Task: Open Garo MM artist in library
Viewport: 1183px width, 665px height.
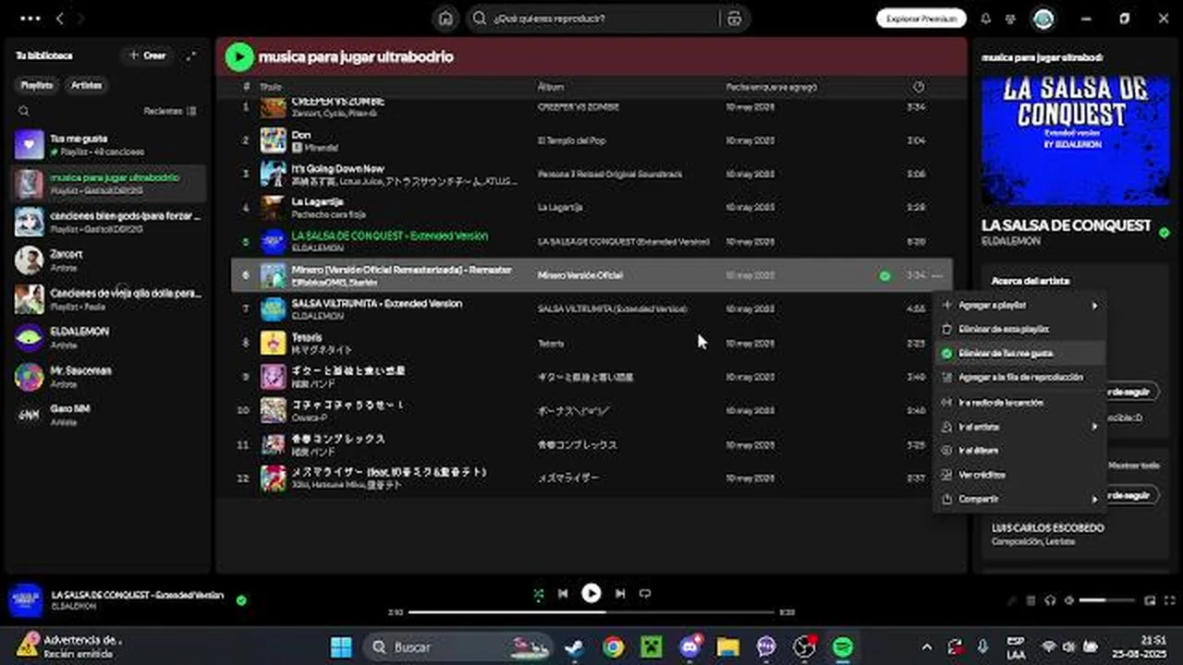Action: point(109,415)
